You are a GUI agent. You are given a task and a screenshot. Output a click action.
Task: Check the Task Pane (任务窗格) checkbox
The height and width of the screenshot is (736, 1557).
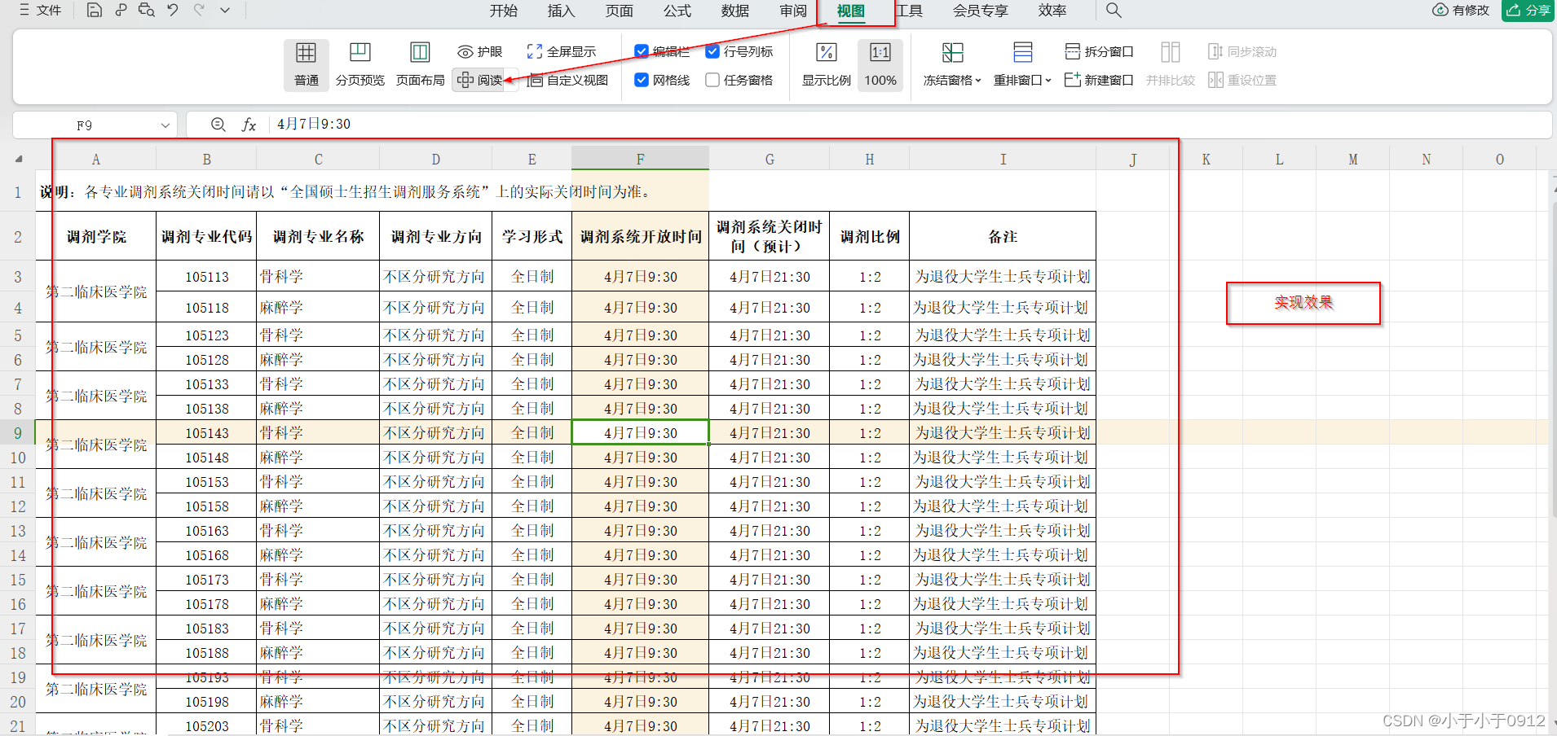pyautogui.click(x=712, y=80)
